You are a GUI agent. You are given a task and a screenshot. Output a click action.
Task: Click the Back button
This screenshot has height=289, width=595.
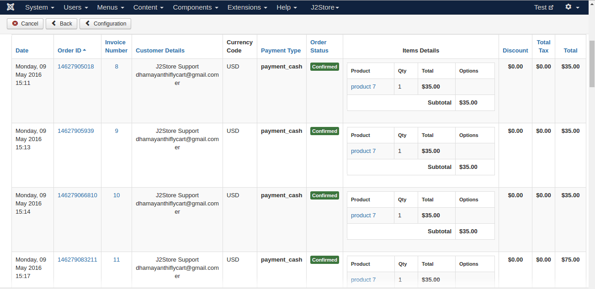point(61,24)
